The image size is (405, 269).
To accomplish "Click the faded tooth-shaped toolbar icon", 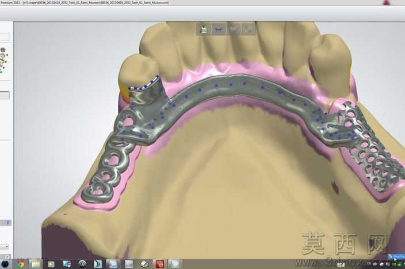I will (234, 29).
